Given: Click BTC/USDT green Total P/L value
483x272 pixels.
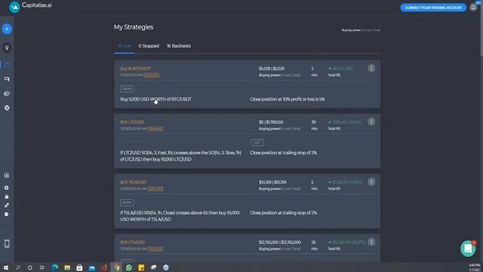Looking at the screenshot, I should click(340, 69).
